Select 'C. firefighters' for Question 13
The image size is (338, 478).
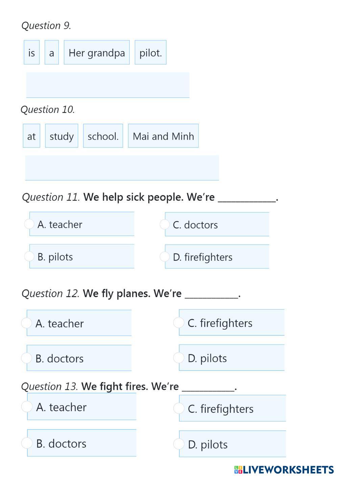179,408
